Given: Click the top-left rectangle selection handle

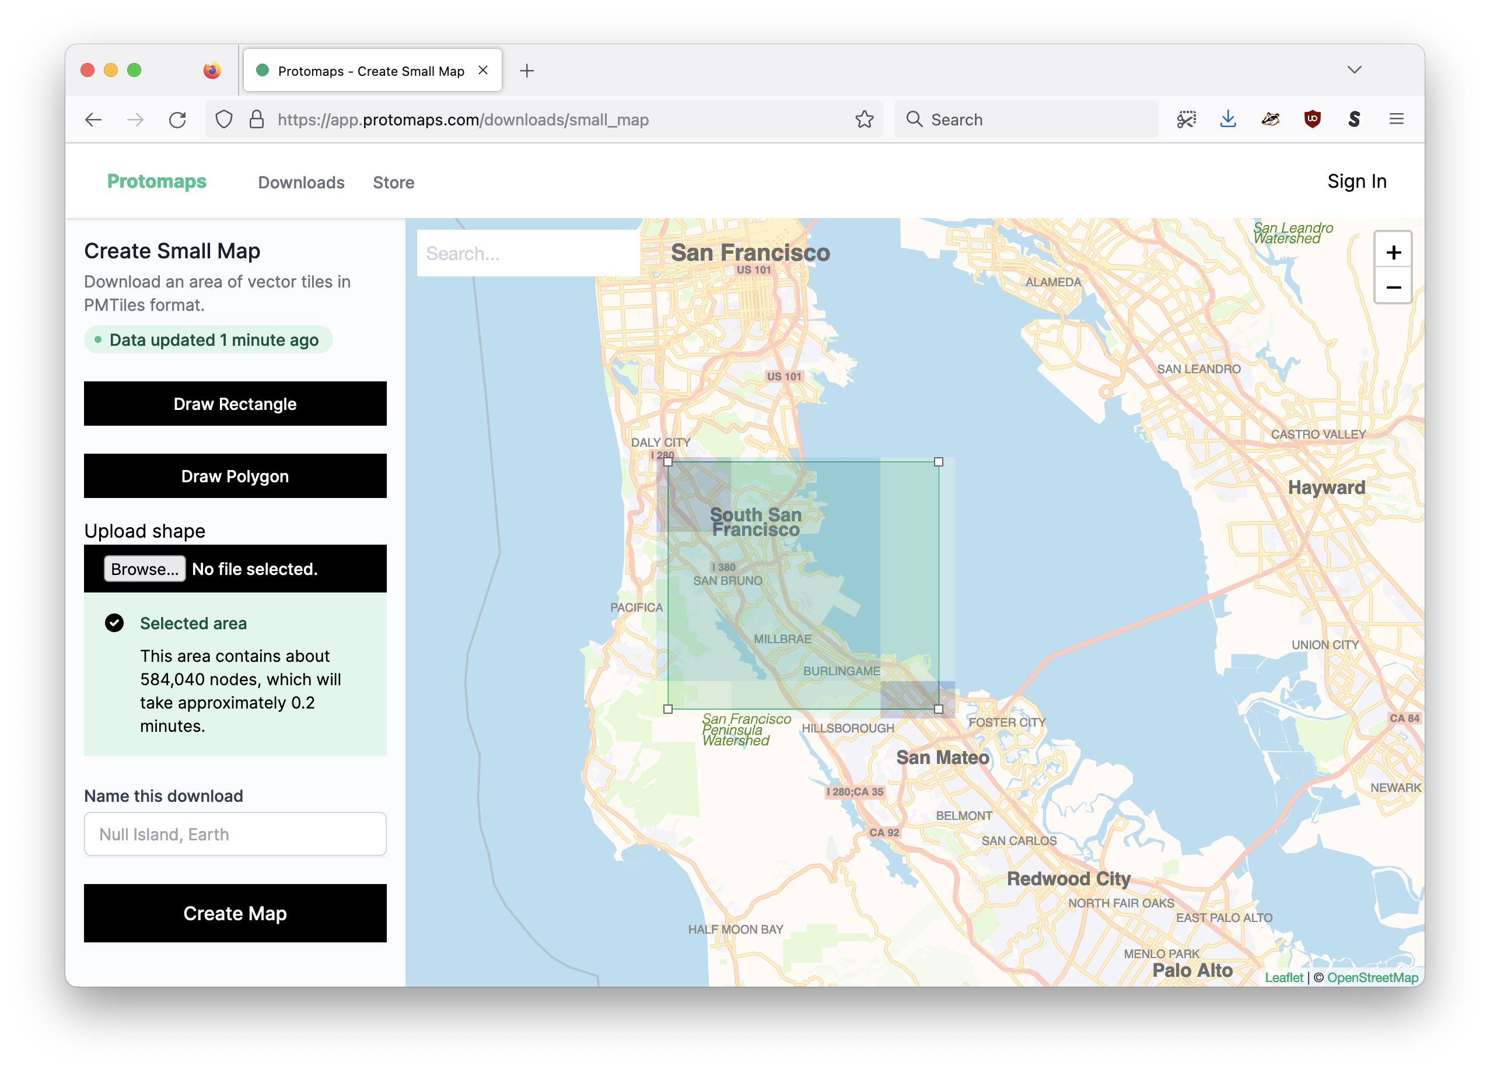Looking at the screenshot, I should click(667, 462).
